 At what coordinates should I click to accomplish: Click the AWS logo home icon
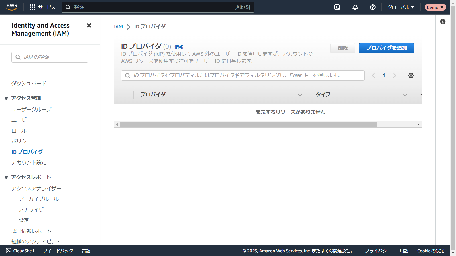pyautogui.click(x=12, y=7)
